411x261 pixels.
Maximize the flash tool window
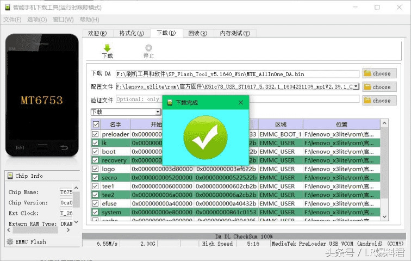click(377, 7)
